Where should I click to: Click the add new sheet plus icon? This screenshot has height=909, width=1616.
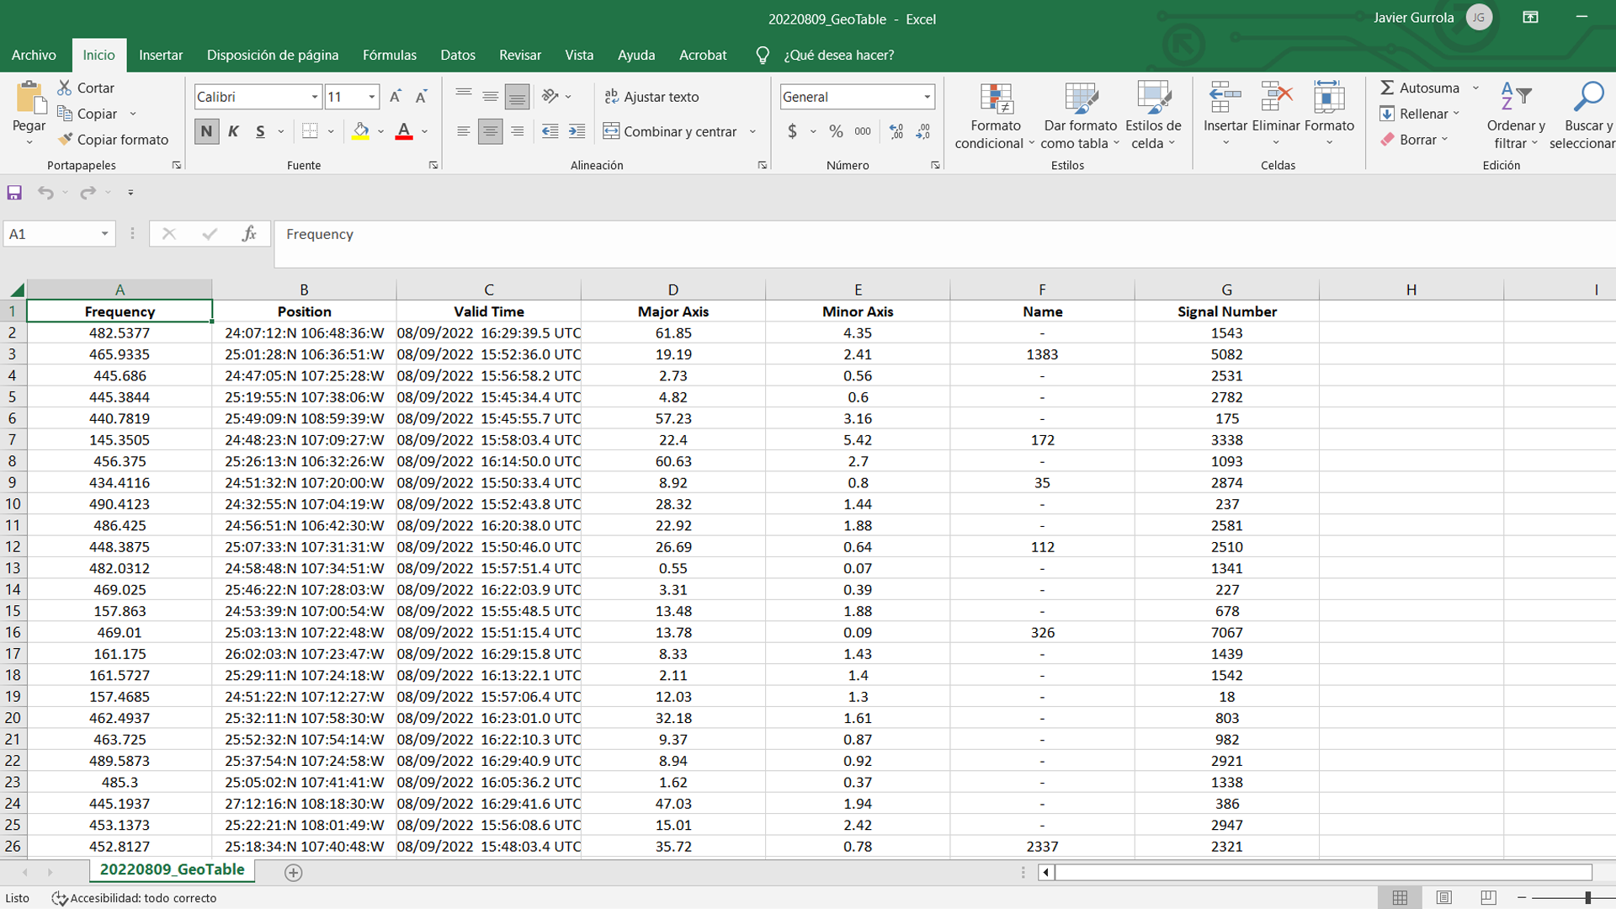click(x=293, y=873)
